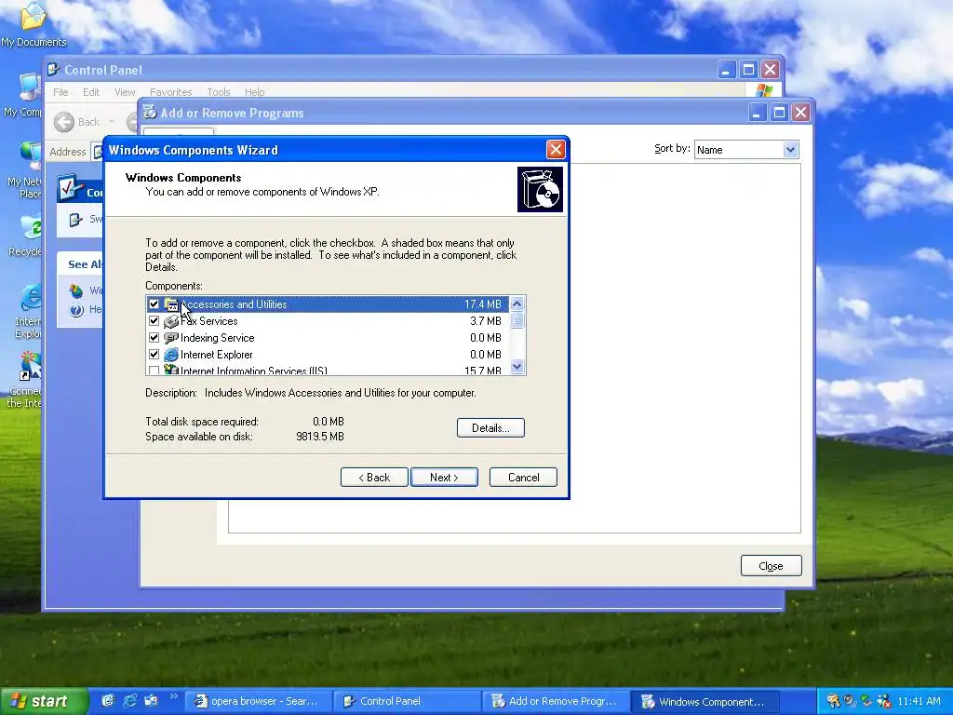Screen dimensions: 953x715
Task: Minimize the Control Panel window
Action: point(726,69)
